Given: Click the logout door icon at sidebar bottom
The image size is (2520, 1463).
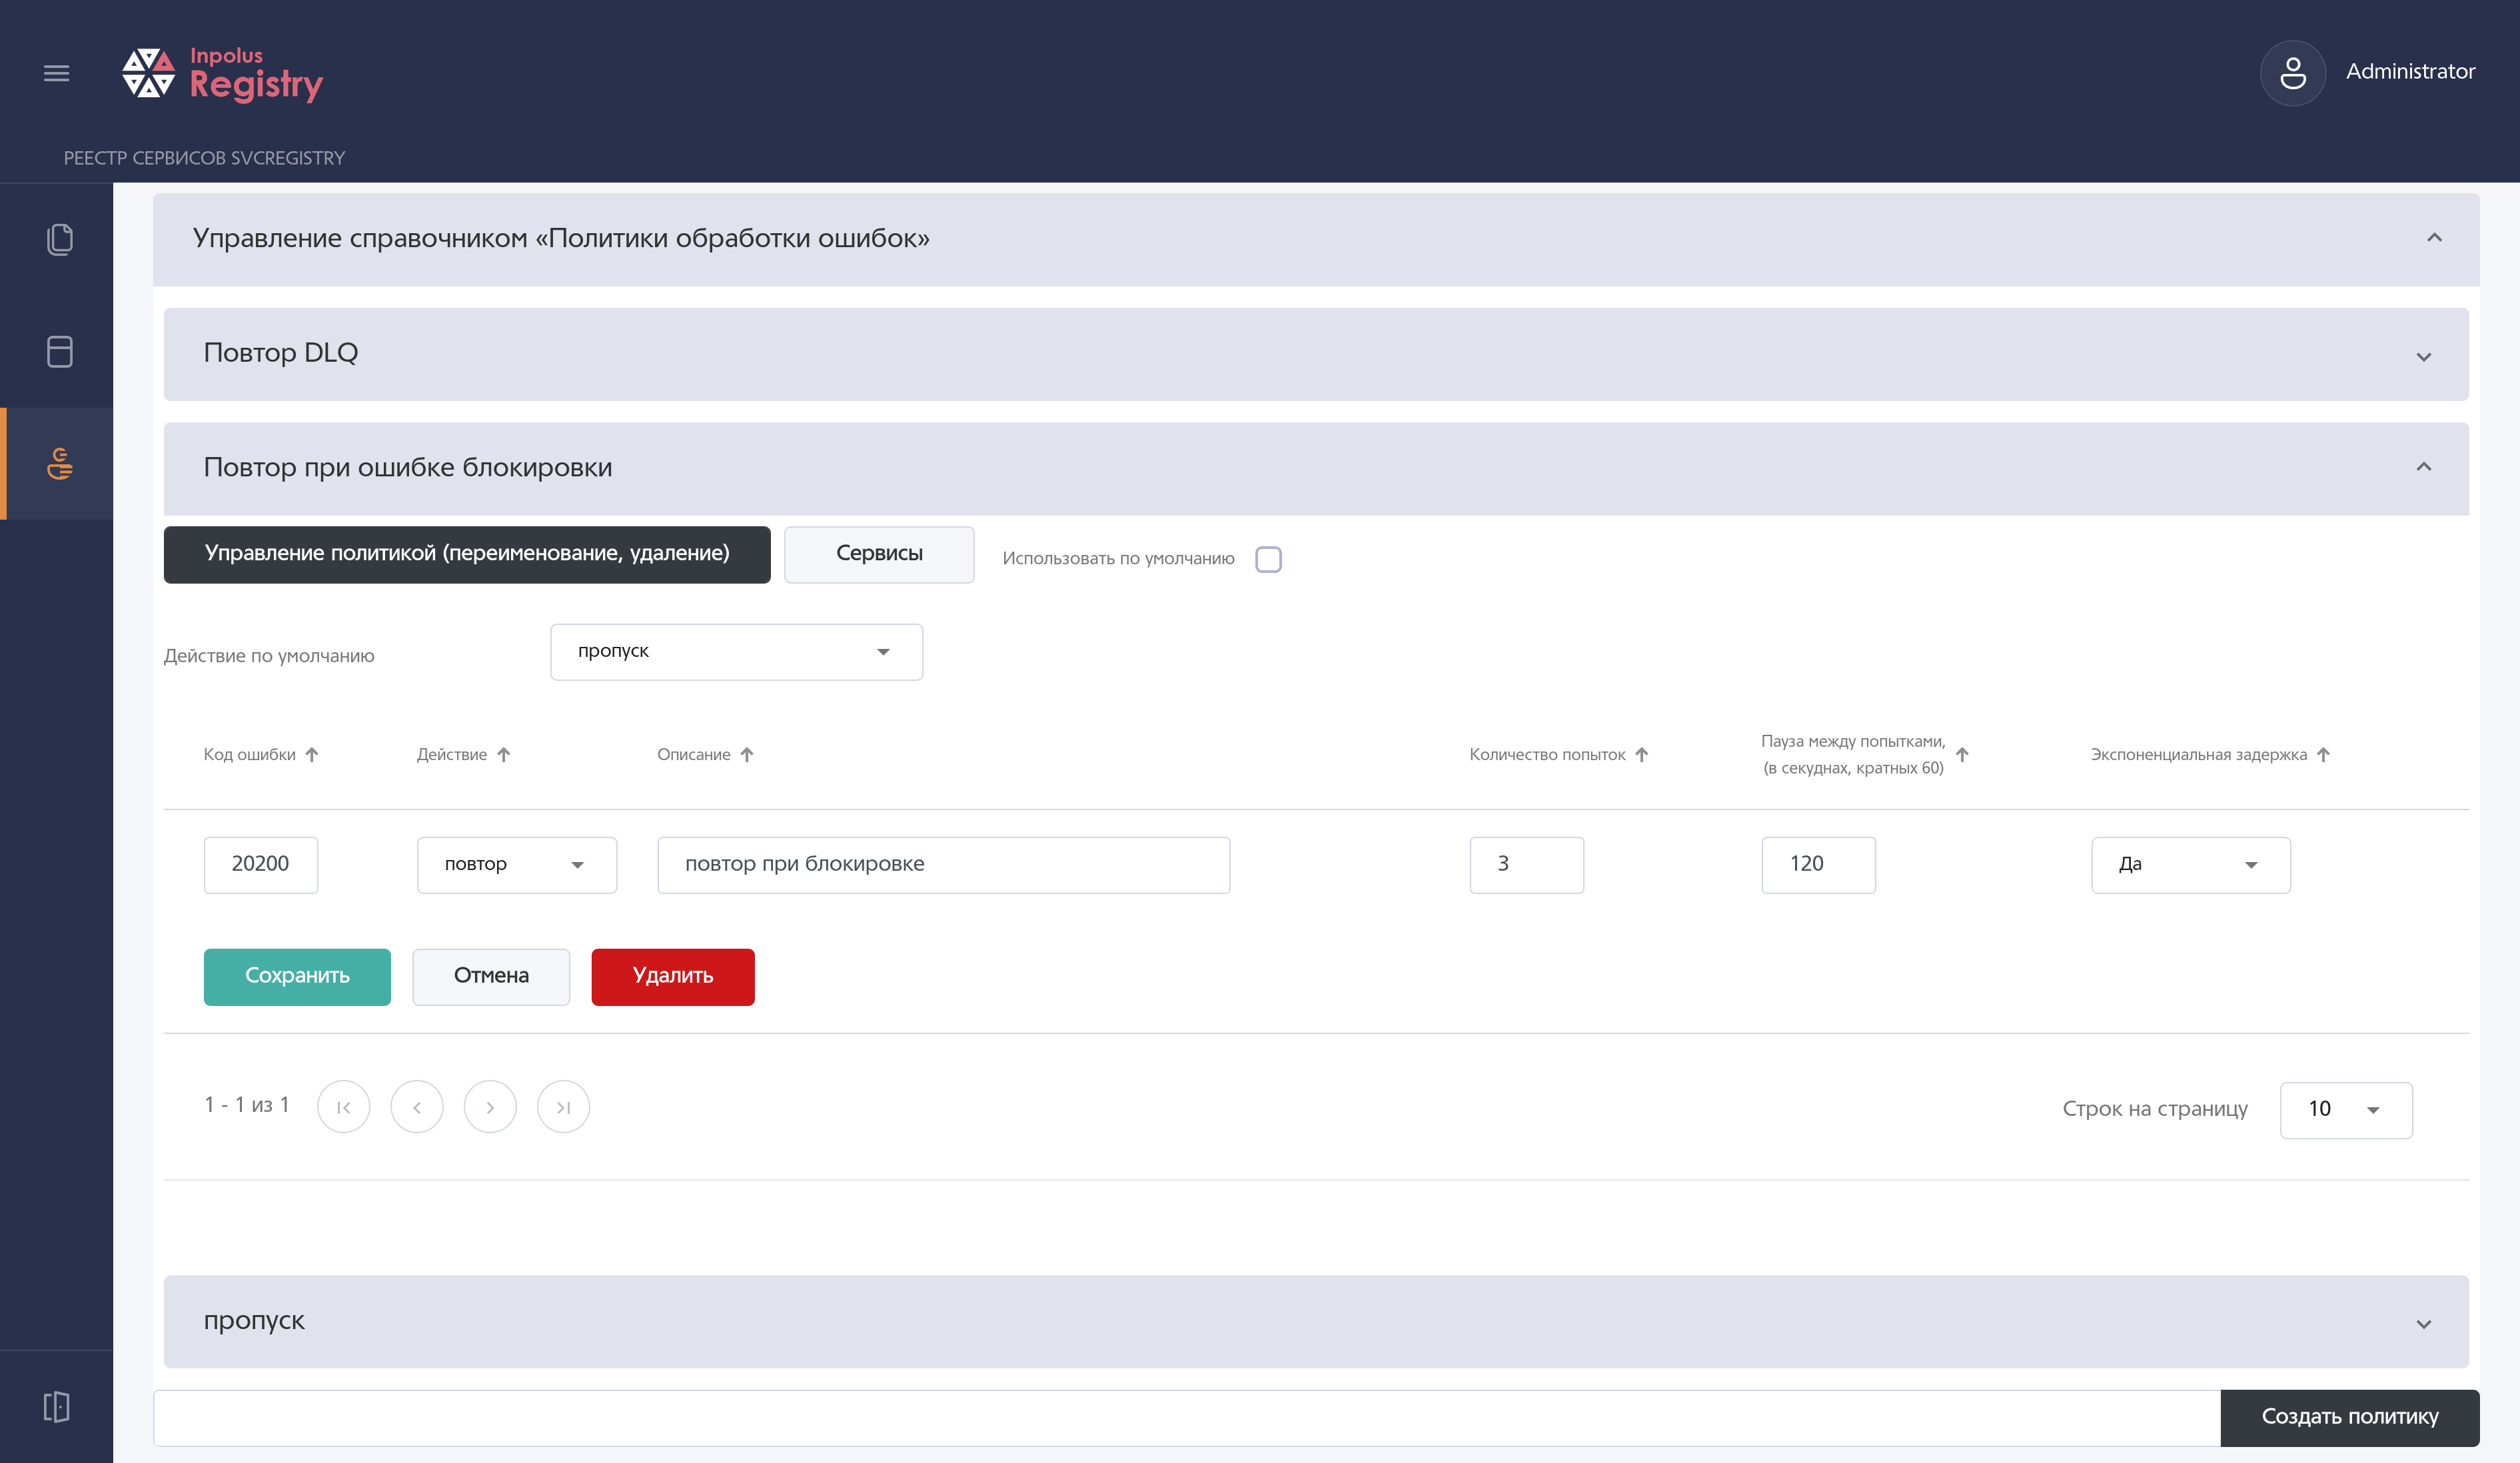Looking at the screenshot, I should 57,1406.
